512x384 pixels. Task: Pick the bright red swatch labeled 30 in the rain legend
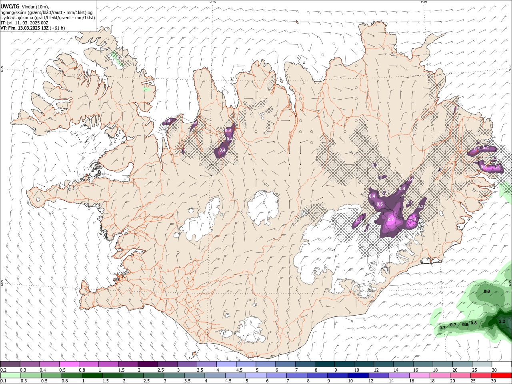point(501,375)
